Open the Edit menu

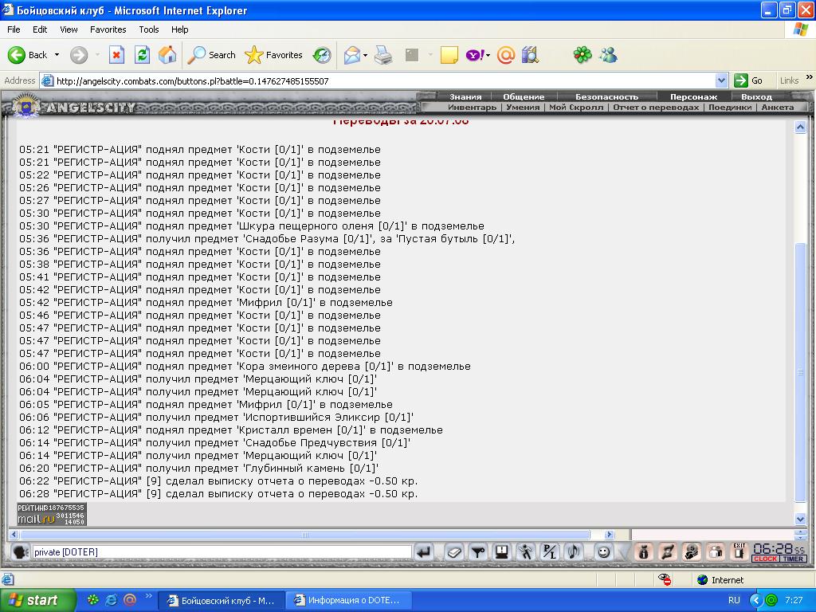click(40, 29)
